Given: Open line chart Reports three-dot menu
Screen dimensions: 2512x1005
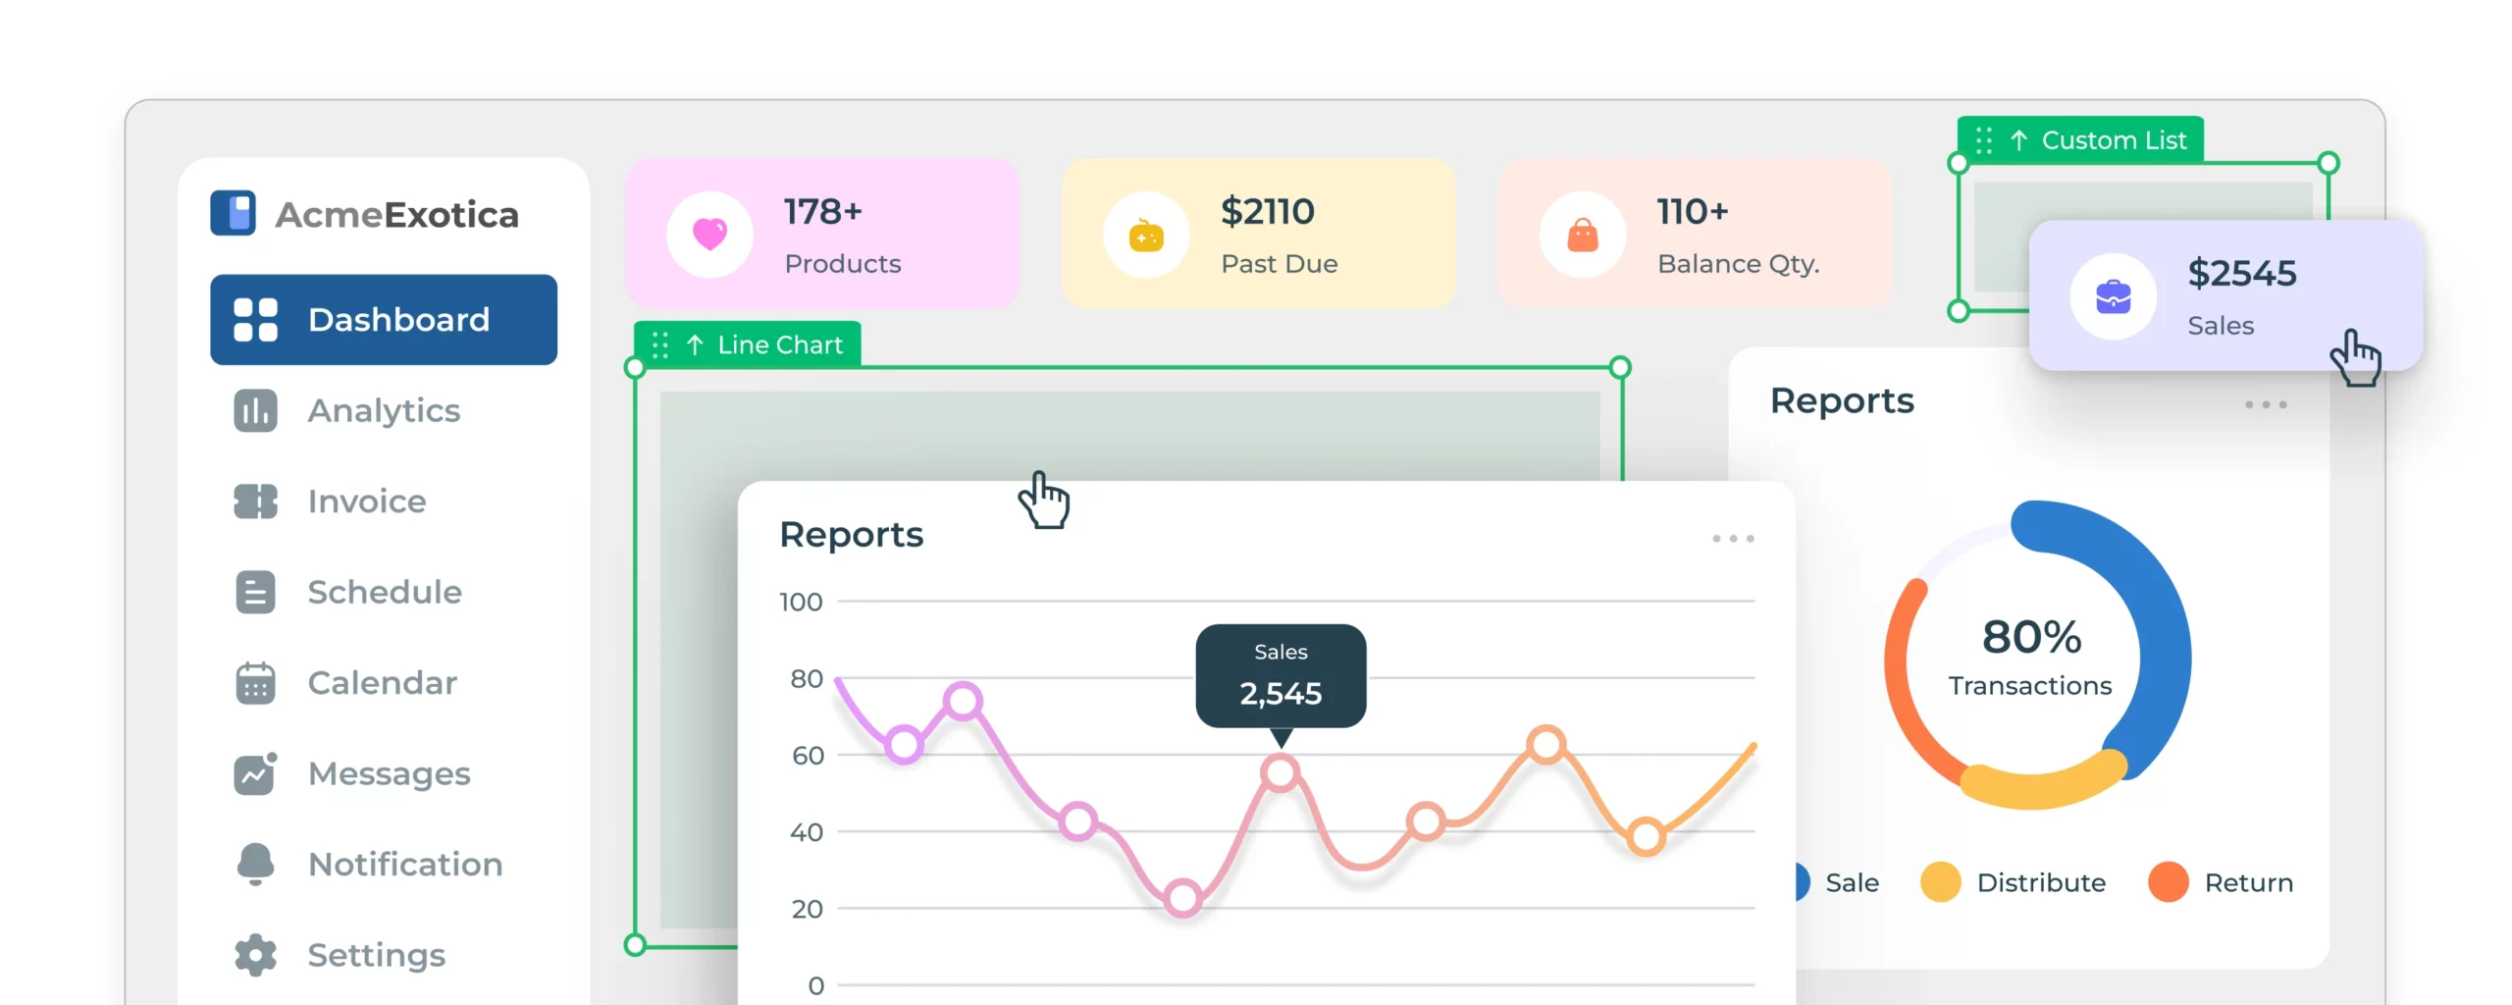Looking at the screenshot, I should (x=1733, y=539).
